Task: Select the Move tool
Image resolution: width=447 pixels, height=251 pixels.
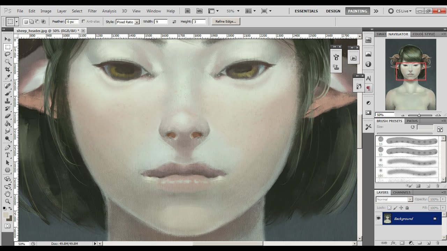Action: pos(8,39)
